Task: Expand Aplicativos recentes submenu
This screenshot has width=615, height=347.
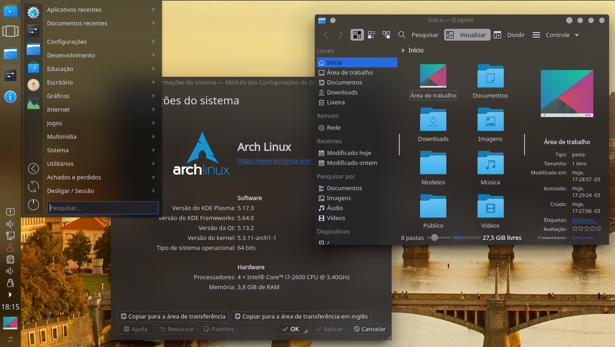Action: pyautogui.click(x=102, y=9)
